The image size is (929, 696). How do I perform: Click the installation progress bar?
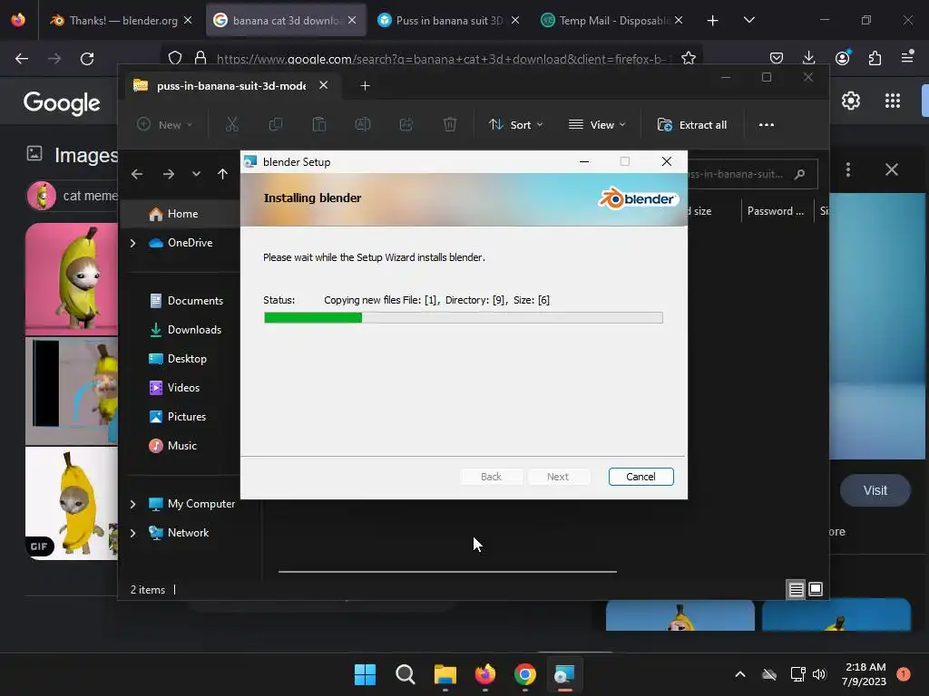coord(464,318)
